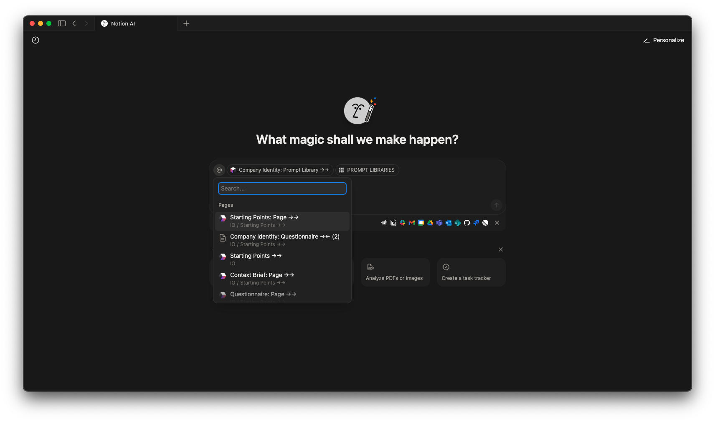Click the Outlook connector icon
The height and width of the screenshot is (422, 715).
449,223
